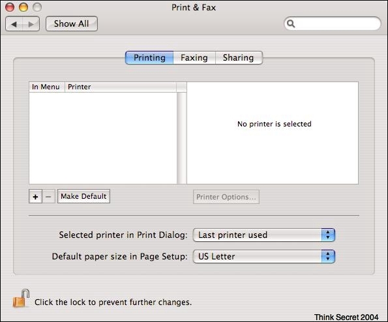The height and width of the screenshot is (322, 388).
Task: Click the Show All button
Action: click(72, 23)
